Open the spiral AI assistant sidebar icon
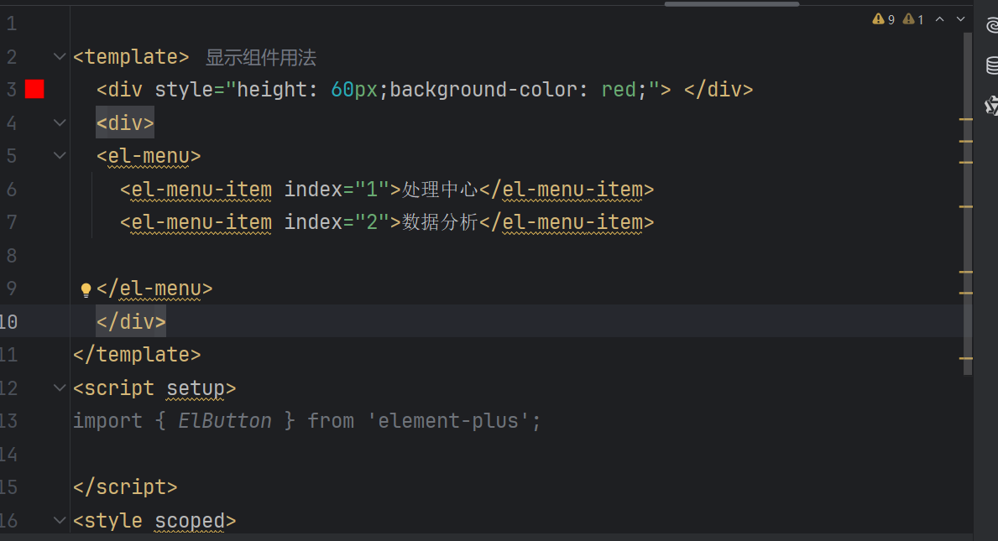 [991, 25]
